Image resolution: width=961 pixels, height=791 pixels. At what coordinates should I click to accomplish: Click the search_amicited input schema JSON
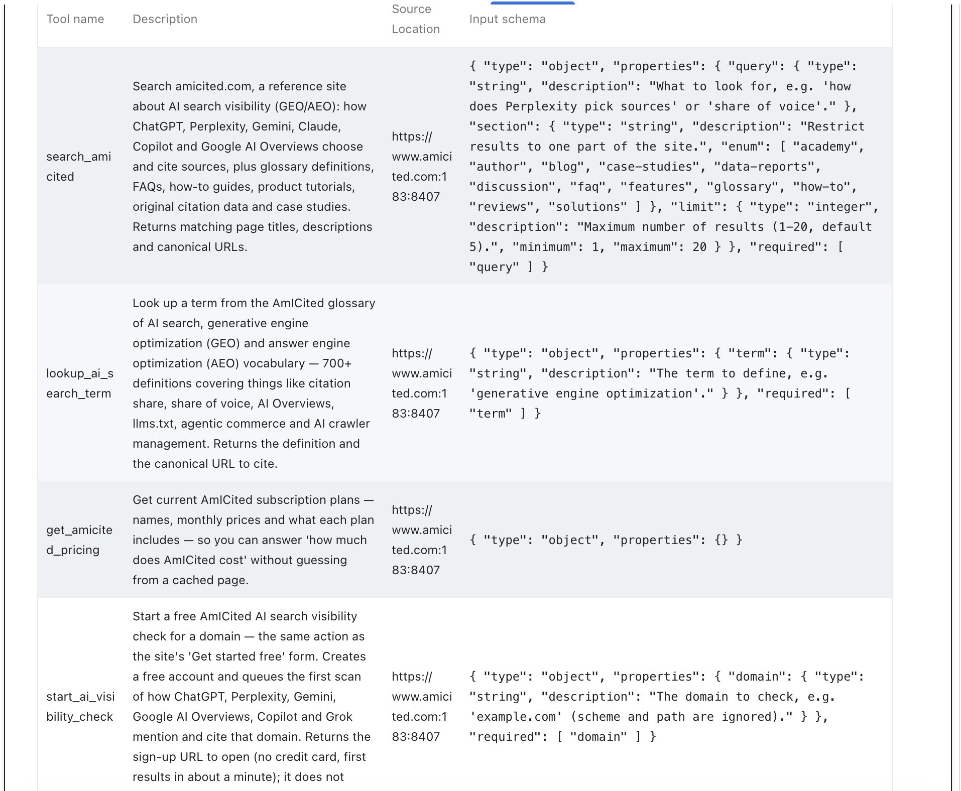pyautogui.click(x=674, y=167)
